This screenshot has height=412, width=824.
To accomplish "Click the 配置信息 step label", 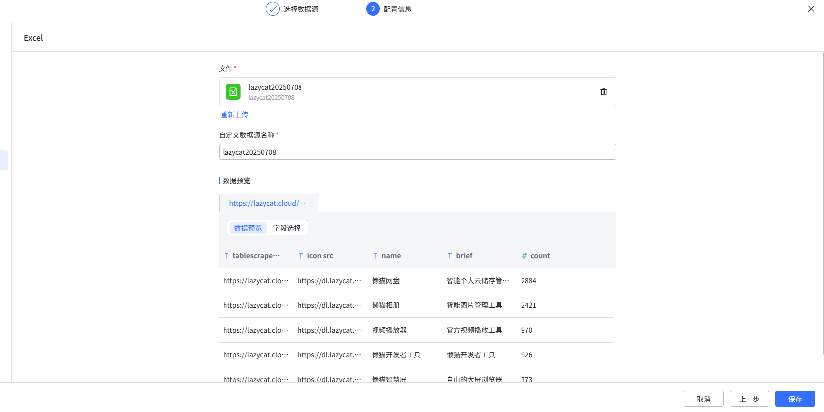I will point(398,9).
